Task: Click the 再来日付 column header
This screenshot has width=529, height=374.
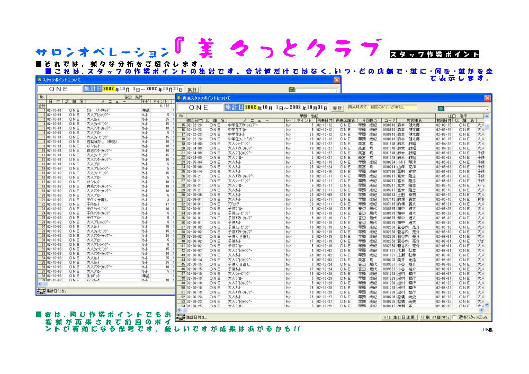Action: [324, 120]
